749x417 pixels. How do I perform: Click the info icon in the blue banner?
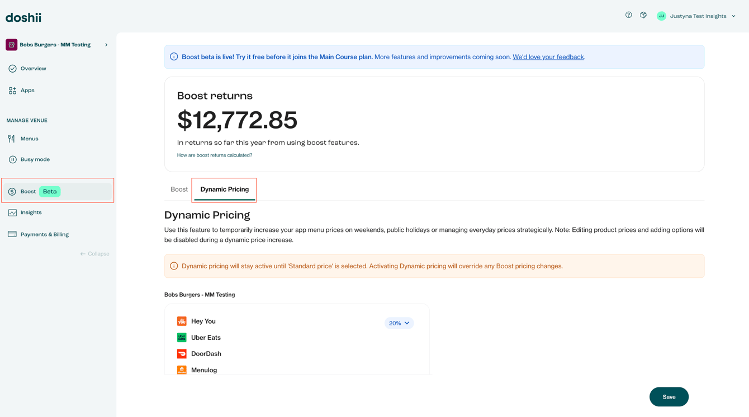click(174, 57)
